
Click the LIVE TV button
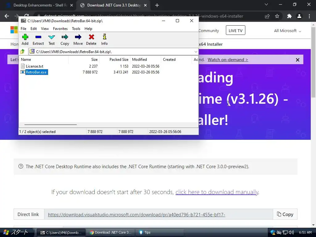(235, 31)
